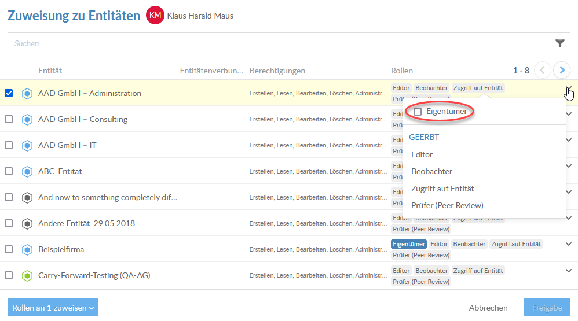Click the Rollen column header
578x321 pixels.
[402, 71]
